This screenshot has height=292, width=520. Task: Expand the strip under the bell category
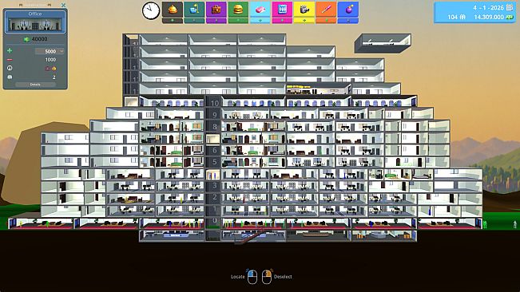tap(172, 21)
